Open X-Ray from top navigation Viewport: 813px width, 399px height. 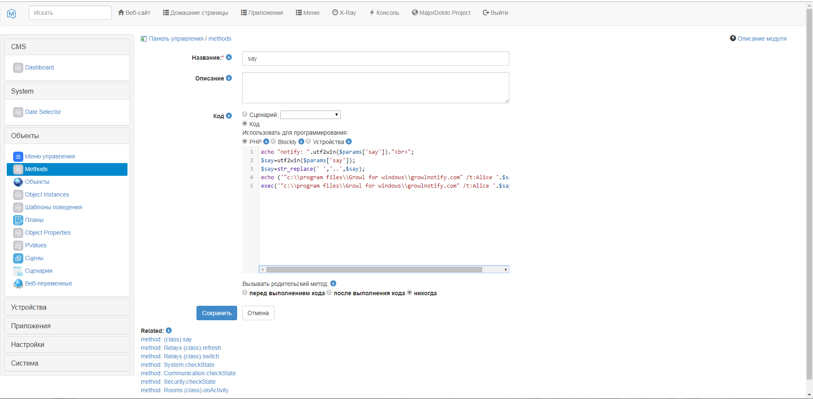coord(344,13)
